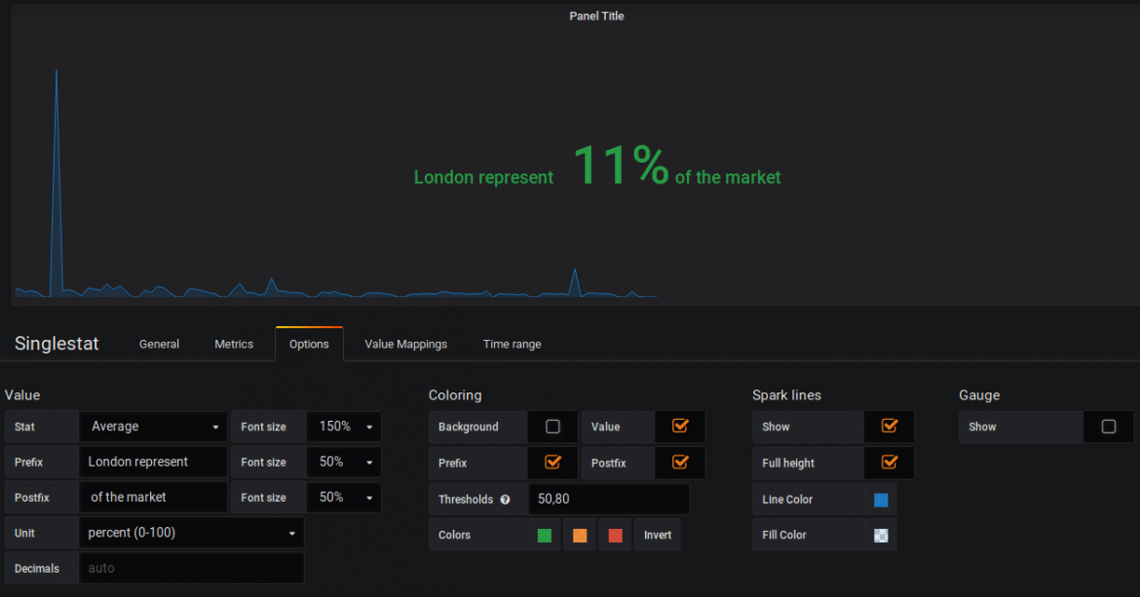
Task: Open the Postfix font size dropdown
Action: (344, 497)
